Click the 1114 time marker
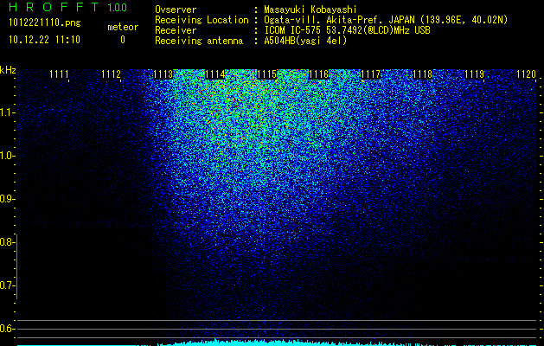The width and height of the screenshot is (544, 346). (x=215, y=74)
